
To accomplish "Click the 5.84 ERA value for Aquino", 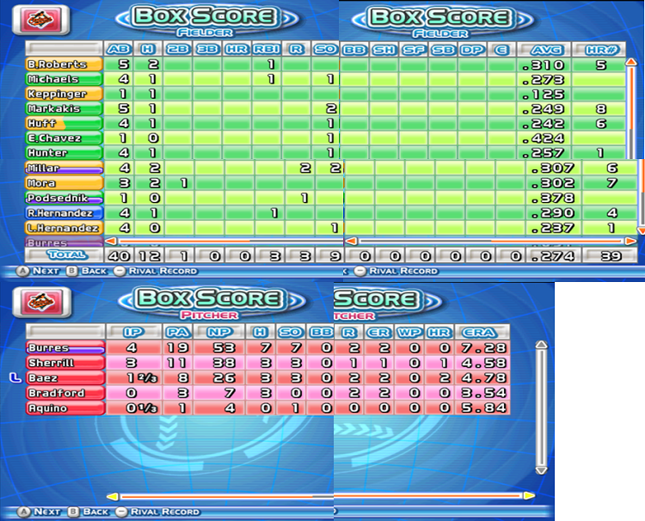I will tap(483, 408).
